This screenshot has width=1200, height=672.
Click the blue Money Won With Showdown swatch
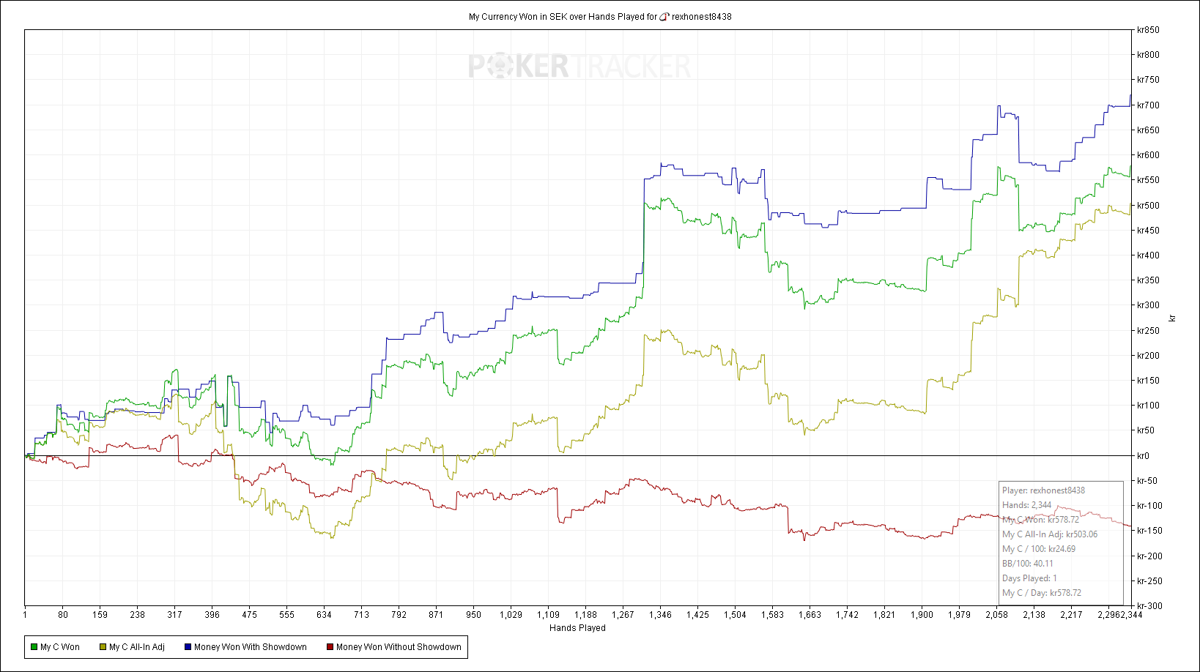[188, 647]
